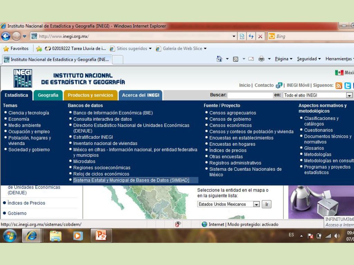Open PowerPoint from the taskbar

click(x=101, y=235)
